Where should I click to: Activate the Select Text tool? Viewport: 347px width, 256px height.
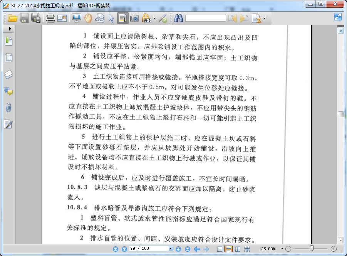(122, 18)
